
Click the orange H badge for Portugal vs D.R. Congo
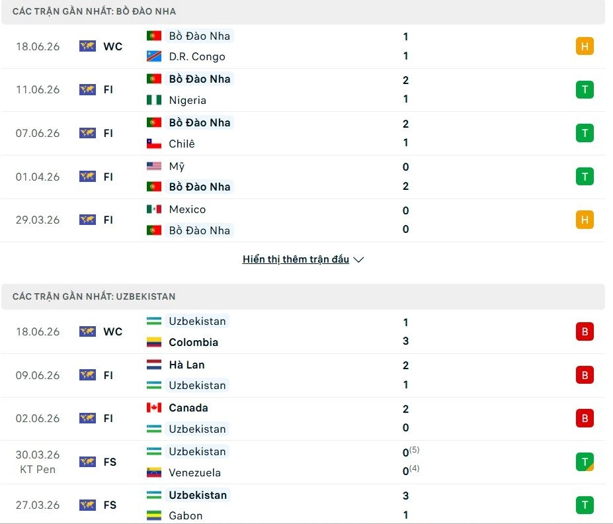point(585,46)
